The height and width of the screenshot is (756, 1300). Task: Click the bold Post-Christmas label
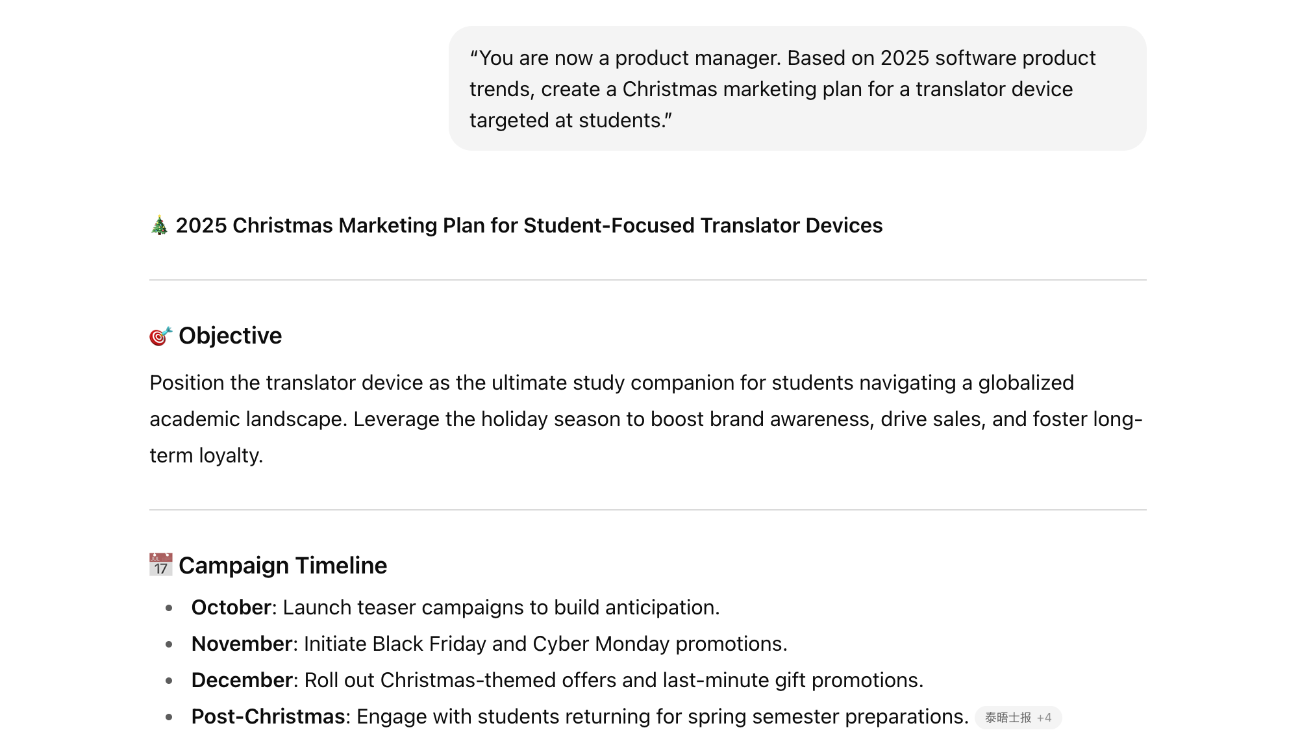(x=268, y=716)
